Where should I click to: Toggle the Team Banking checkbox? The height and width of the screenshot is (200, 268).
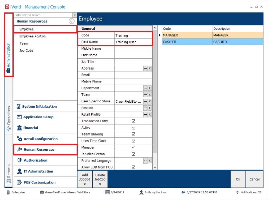coord(133,134)
